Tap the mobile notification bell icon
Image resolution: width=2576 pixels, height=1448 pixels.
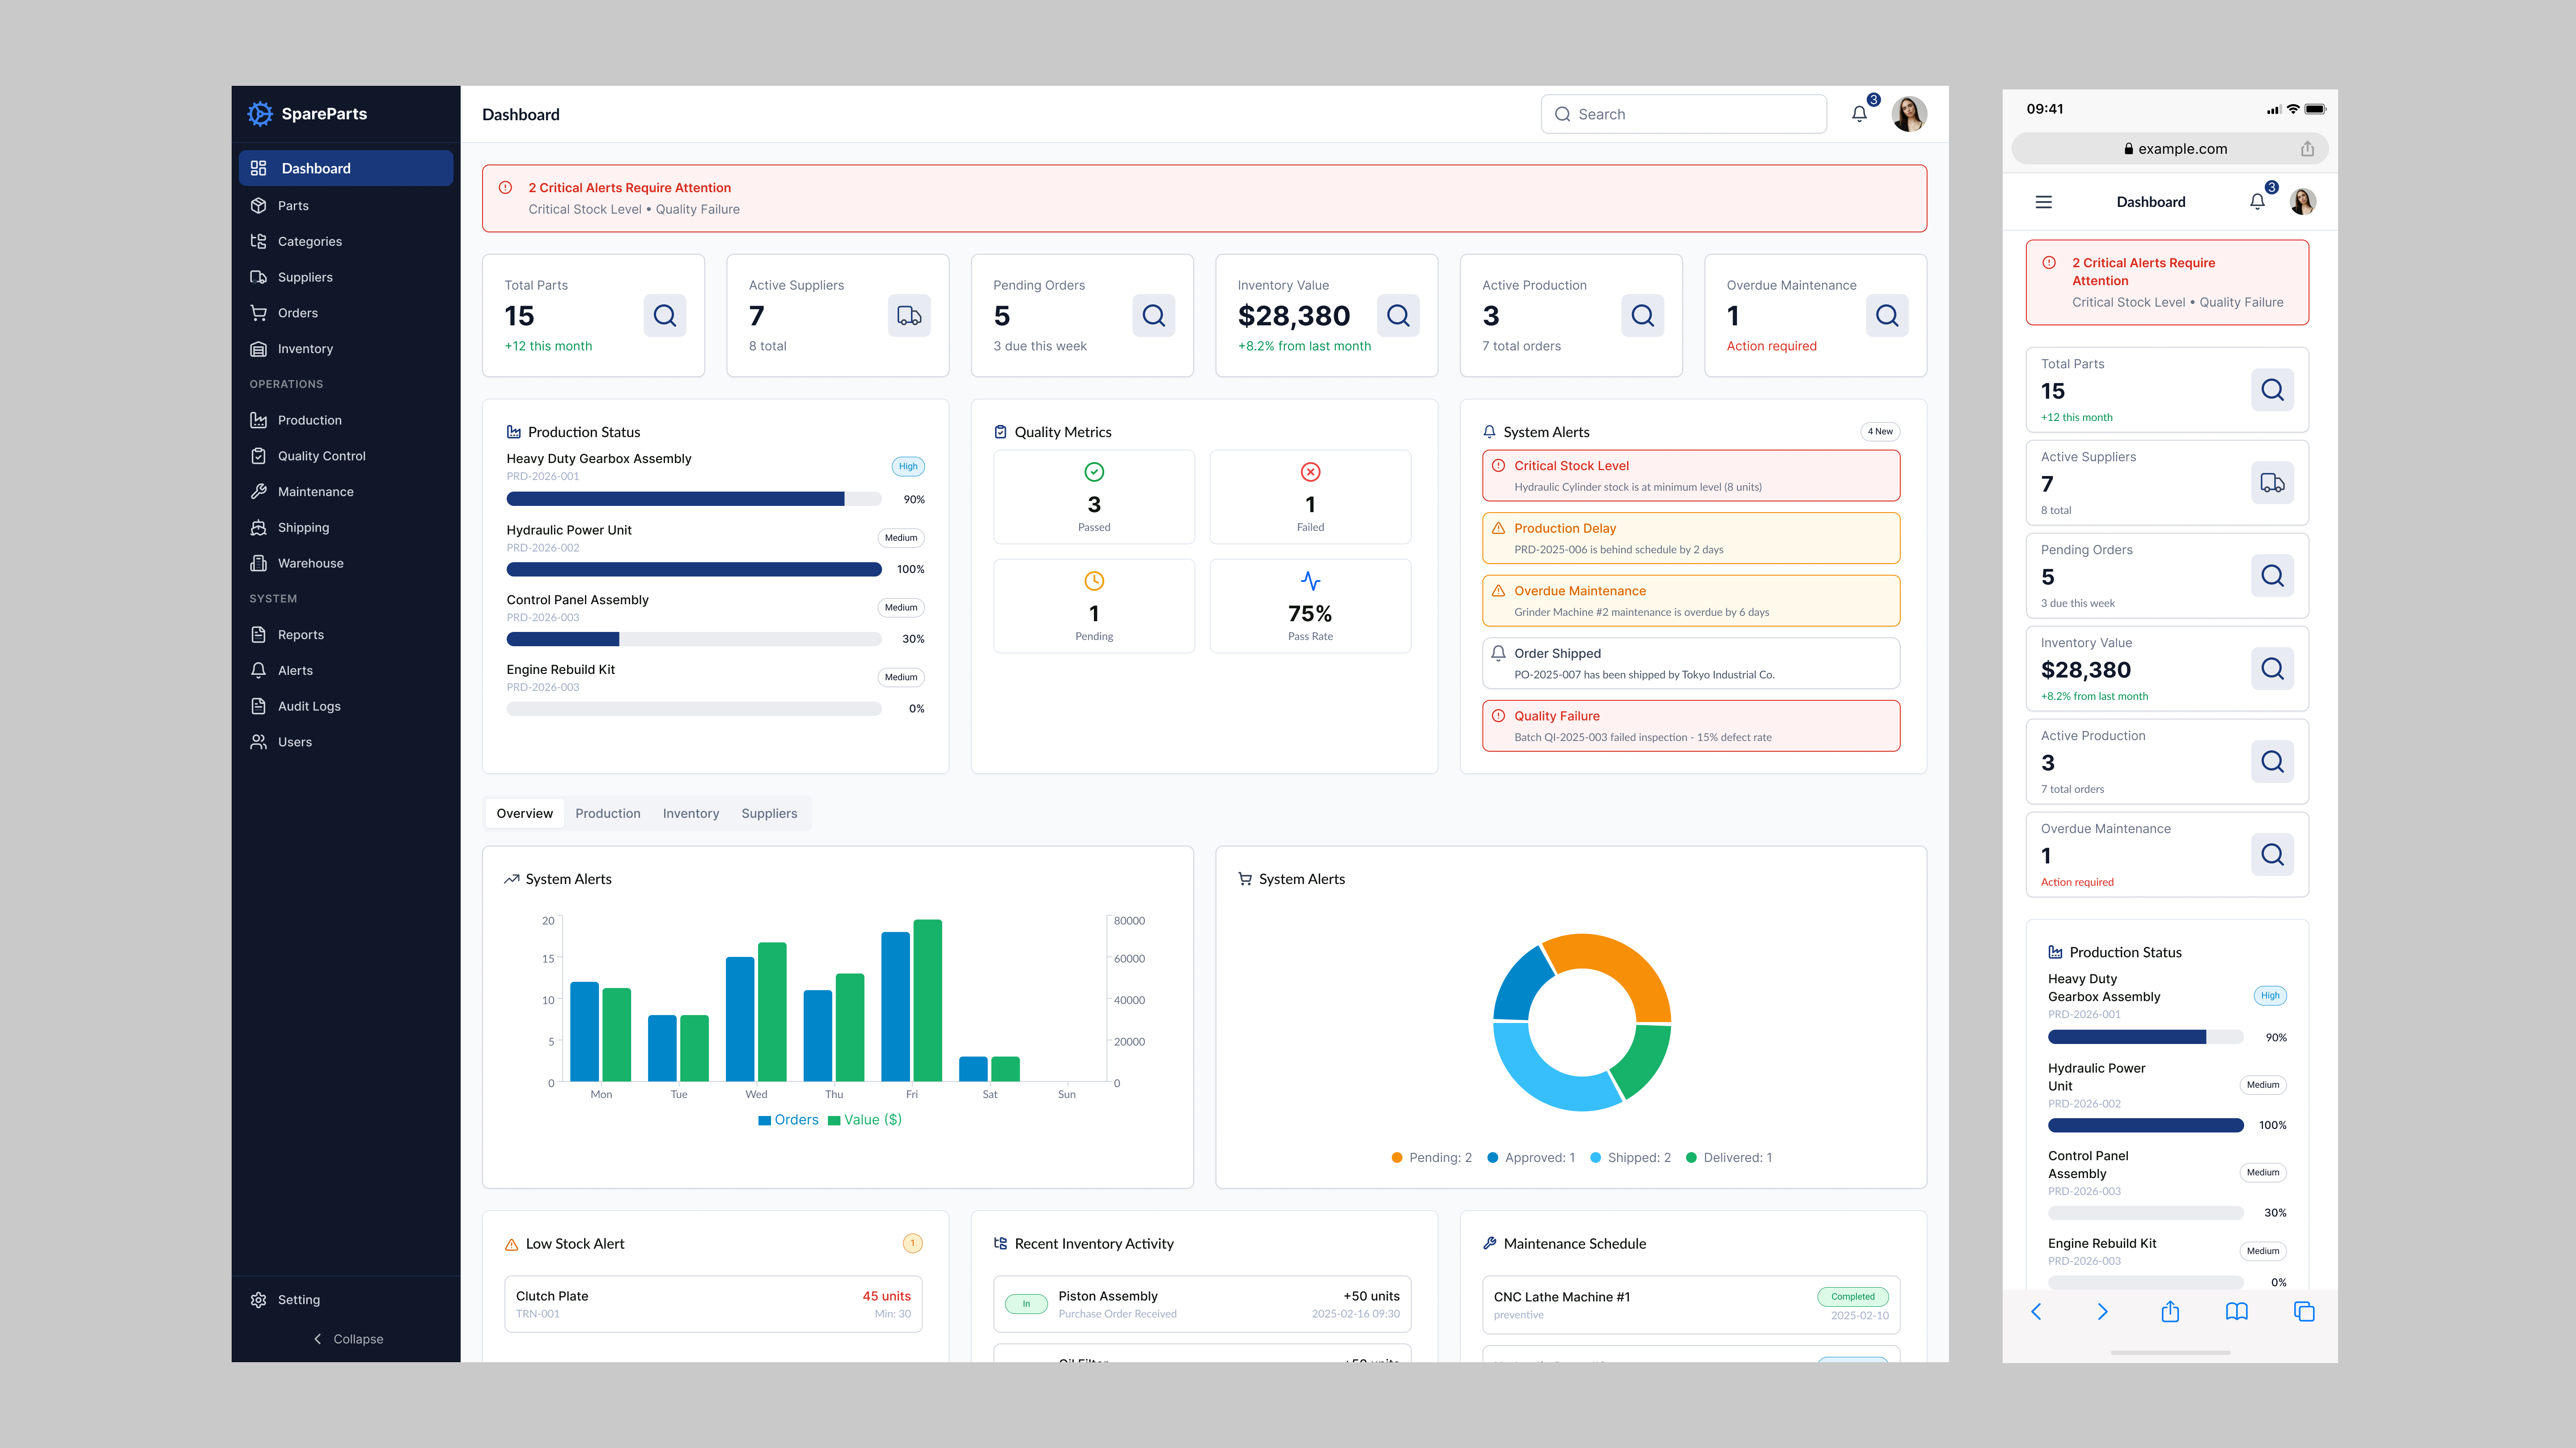pos(2257,202)
